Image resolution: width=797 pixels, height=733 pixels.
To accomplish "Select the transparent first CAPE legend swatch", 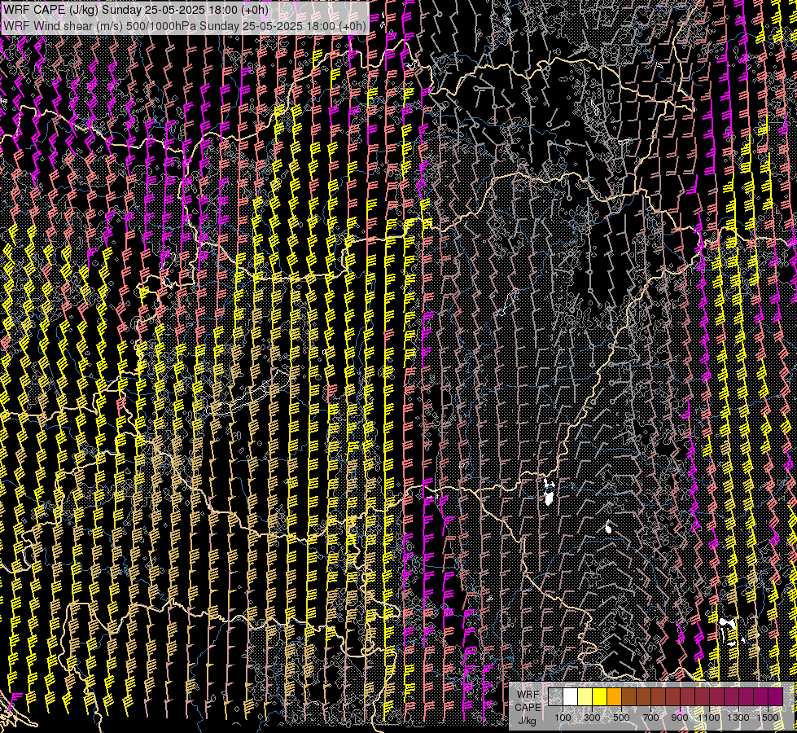I will 555,696.
